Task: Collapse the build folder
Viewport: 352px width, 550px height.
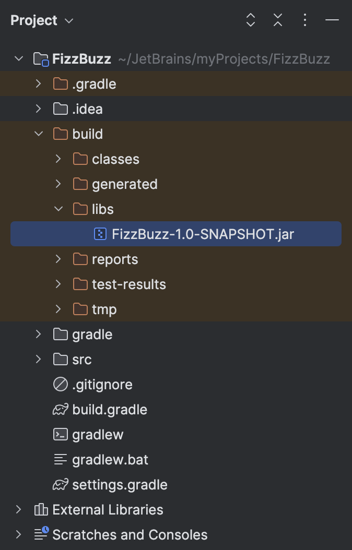Action: tap(38, 134)
